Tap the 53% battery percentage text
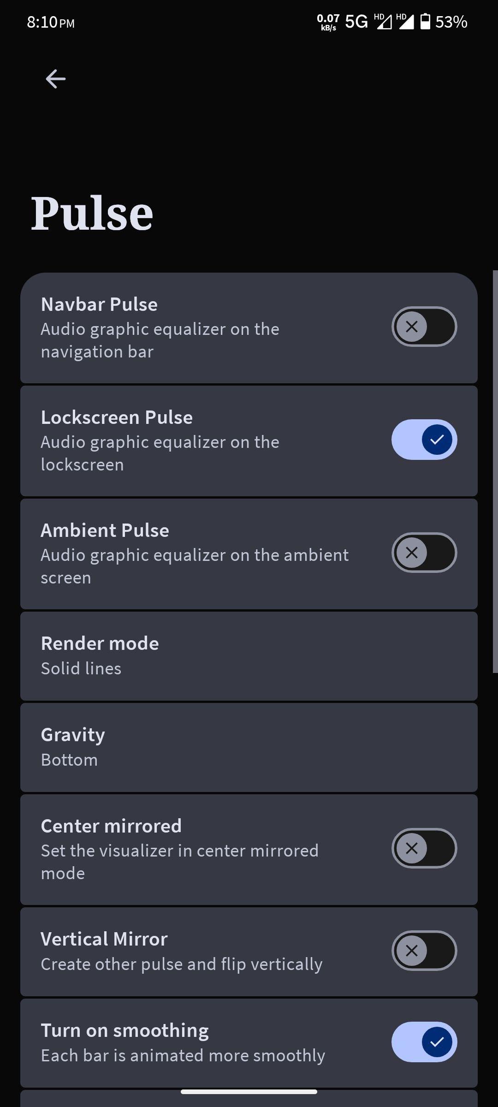This screenshot has width=498, height=1107. coord(451,22)
